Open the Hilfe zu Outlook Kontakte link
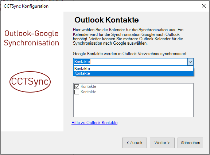This screenshot has height=155, width=210. (x=94, y=123)
